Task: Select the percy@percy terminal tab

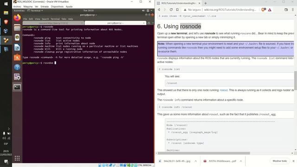Action: click(115, 23)
